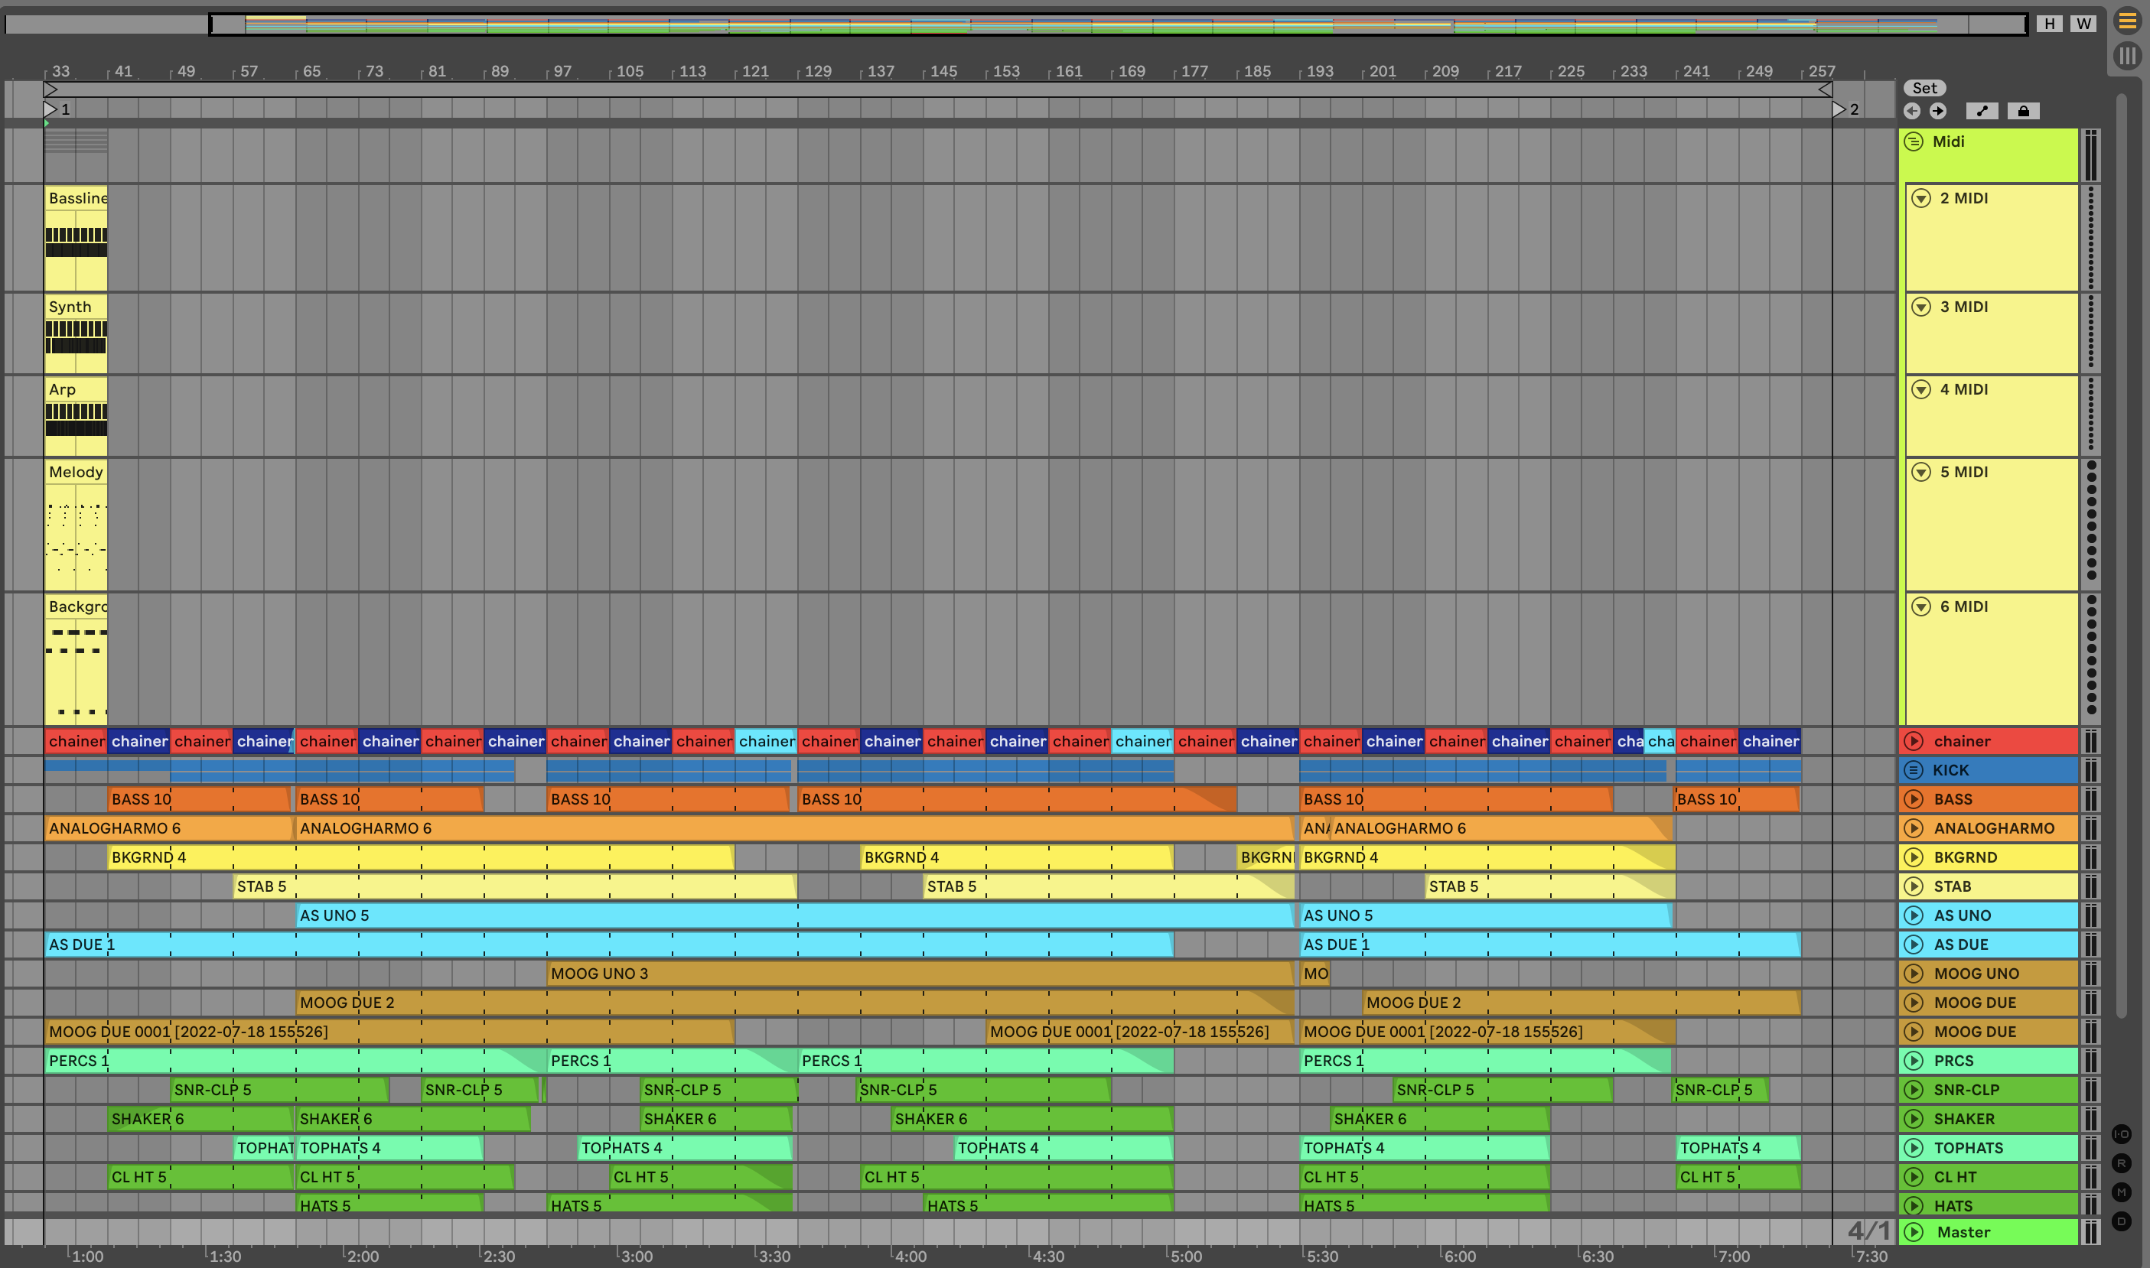Viewport: 2150px width, 1268px height.
Task: Click the chainer track level meter
Action: click(x=2091, y=742)
